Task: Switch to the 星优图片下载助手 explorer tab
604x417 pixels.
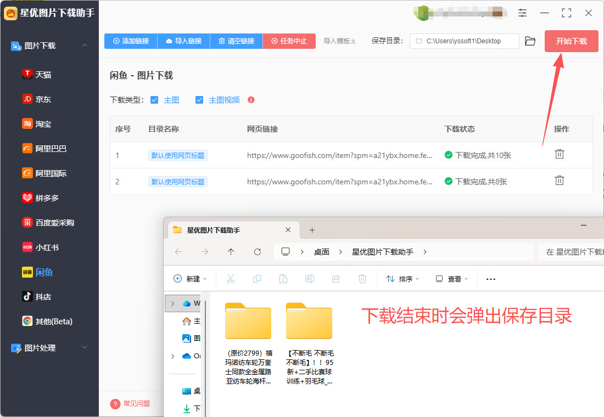Action: 234,230
